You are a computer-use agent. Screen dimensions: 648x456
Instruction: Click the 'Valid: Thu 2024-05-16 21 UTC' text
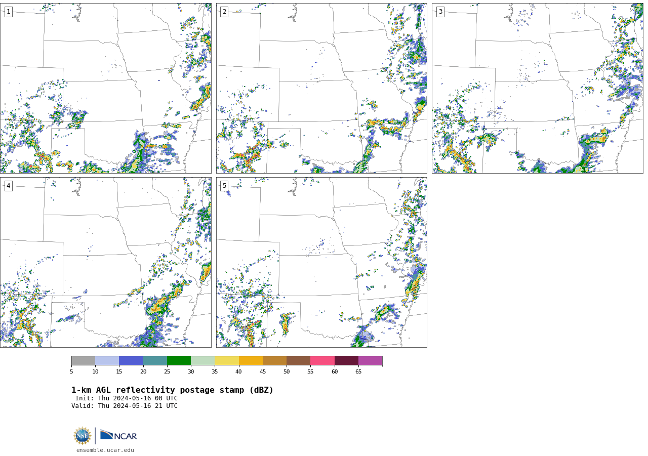pos(125,406)
